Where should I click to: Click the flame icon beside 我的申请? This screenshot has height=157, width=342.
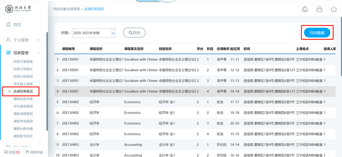click(x=27, y=152)
